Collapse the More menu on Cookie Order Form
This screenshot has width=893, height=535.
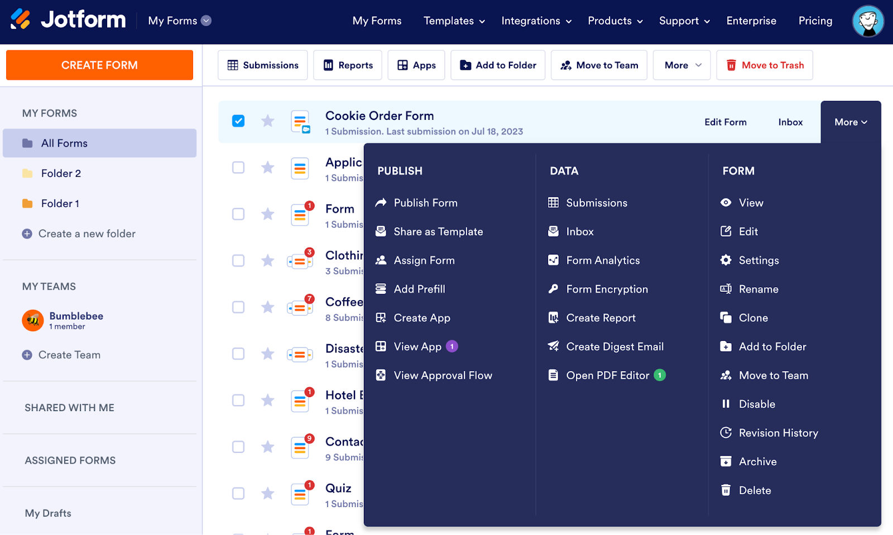click(851, 122)
